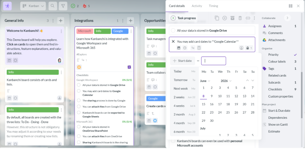This screenshot has width=305, height=149.
Task: Click the Task progress button
Action: pos(183,18)
